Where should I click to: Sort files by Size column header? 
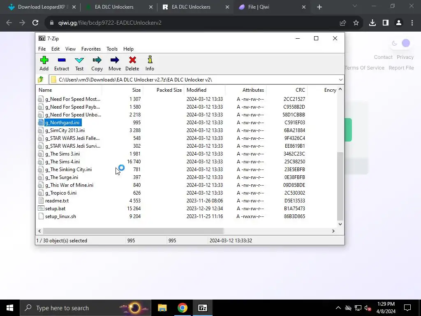[123, 90]
